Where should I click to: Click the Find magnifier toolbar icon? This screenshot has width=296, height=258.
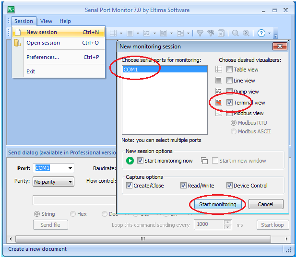coord(235,33)
